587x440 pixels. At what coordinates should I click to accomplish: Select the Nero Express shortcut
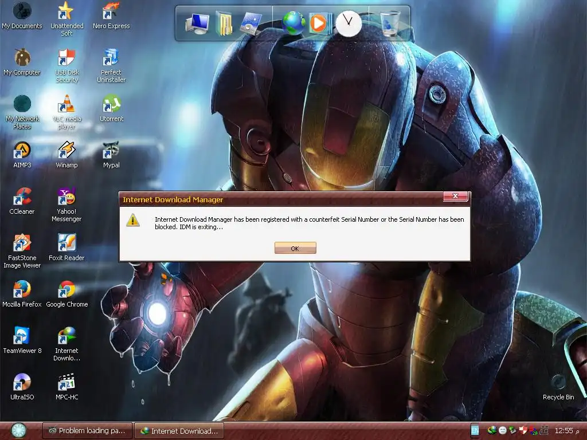pos(111,15)
